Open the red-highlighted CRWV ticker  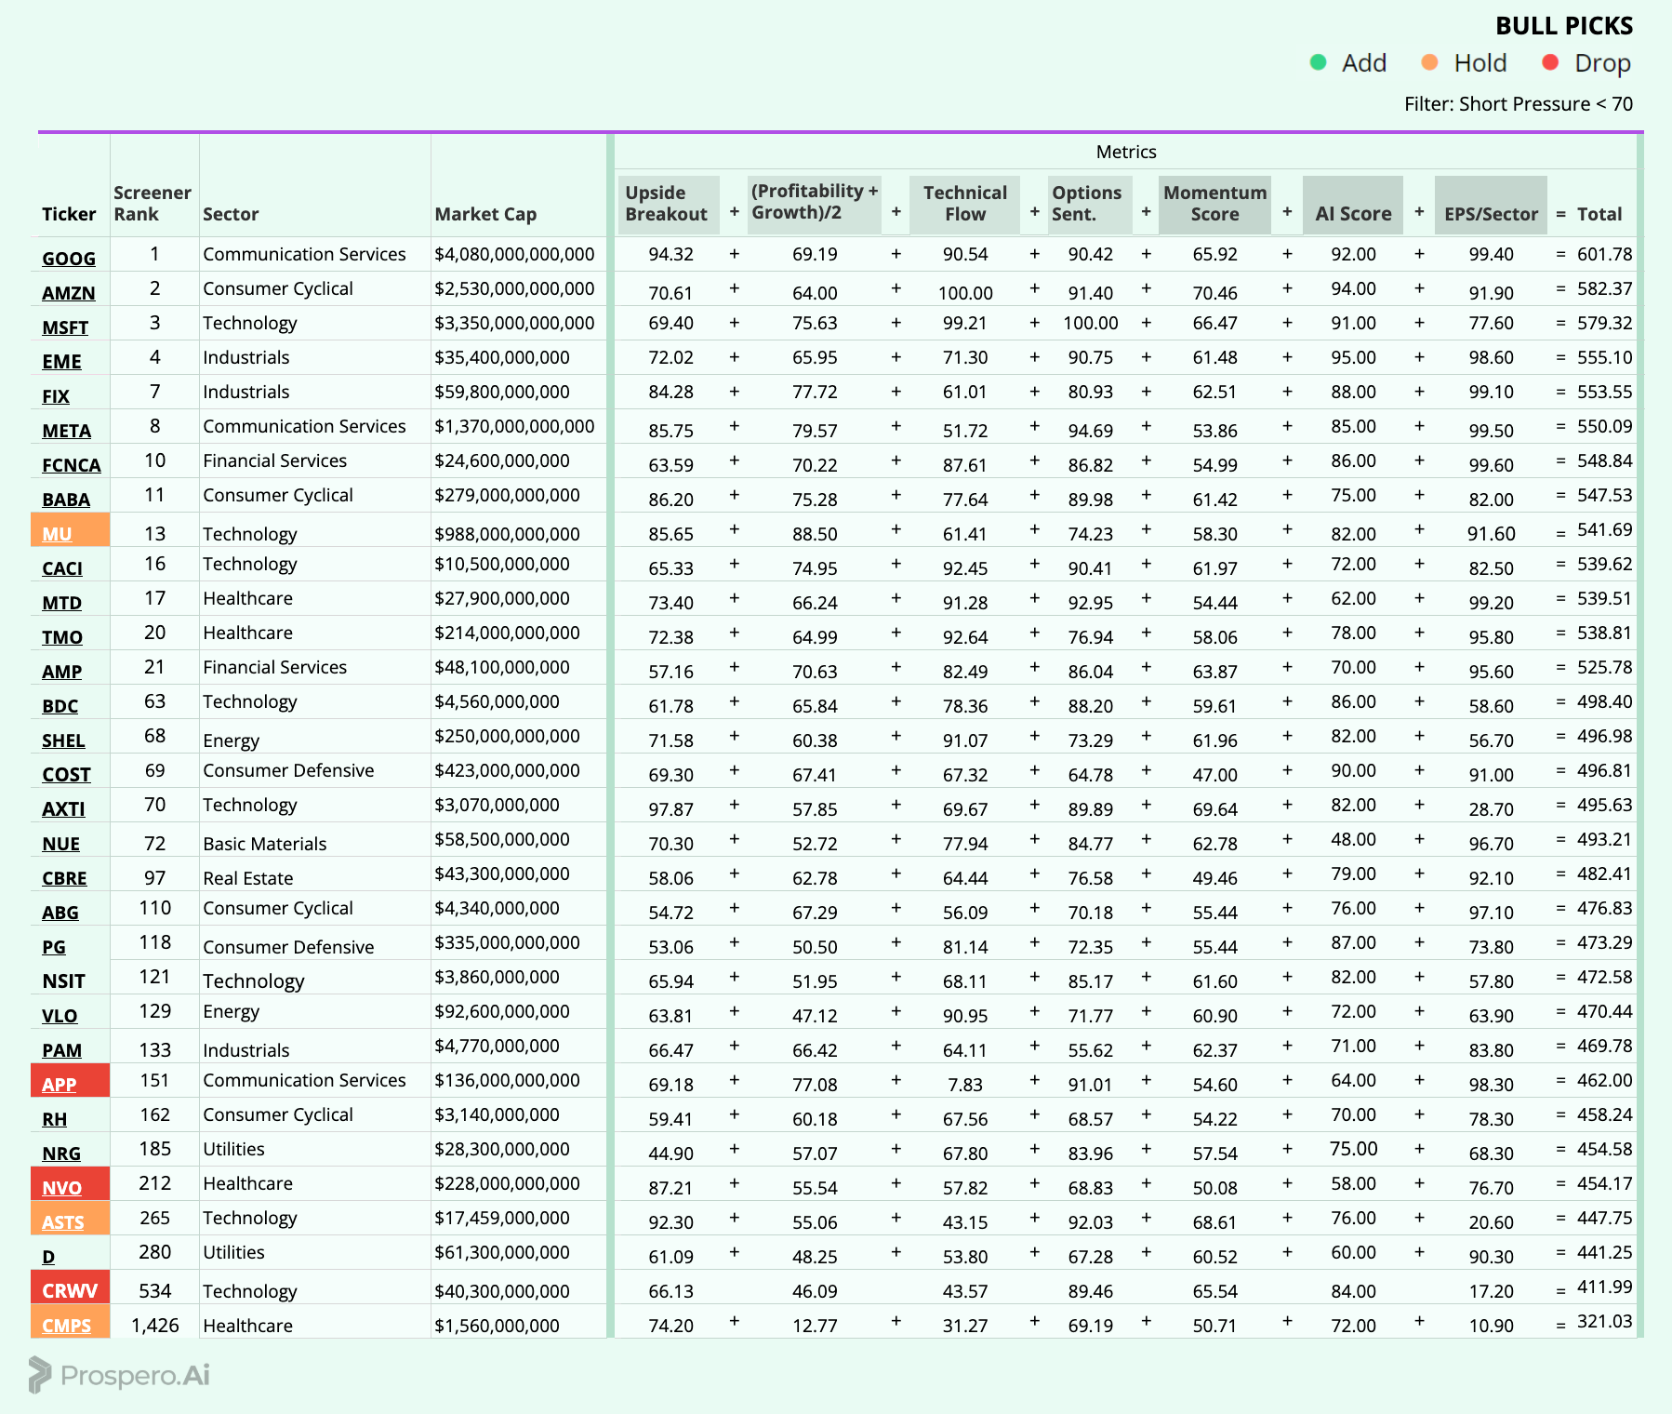click(70, 1291)
